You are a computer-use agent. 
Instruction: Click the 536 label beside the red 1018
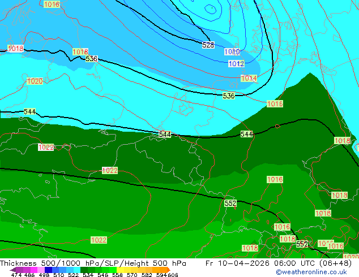click(92, 59)
